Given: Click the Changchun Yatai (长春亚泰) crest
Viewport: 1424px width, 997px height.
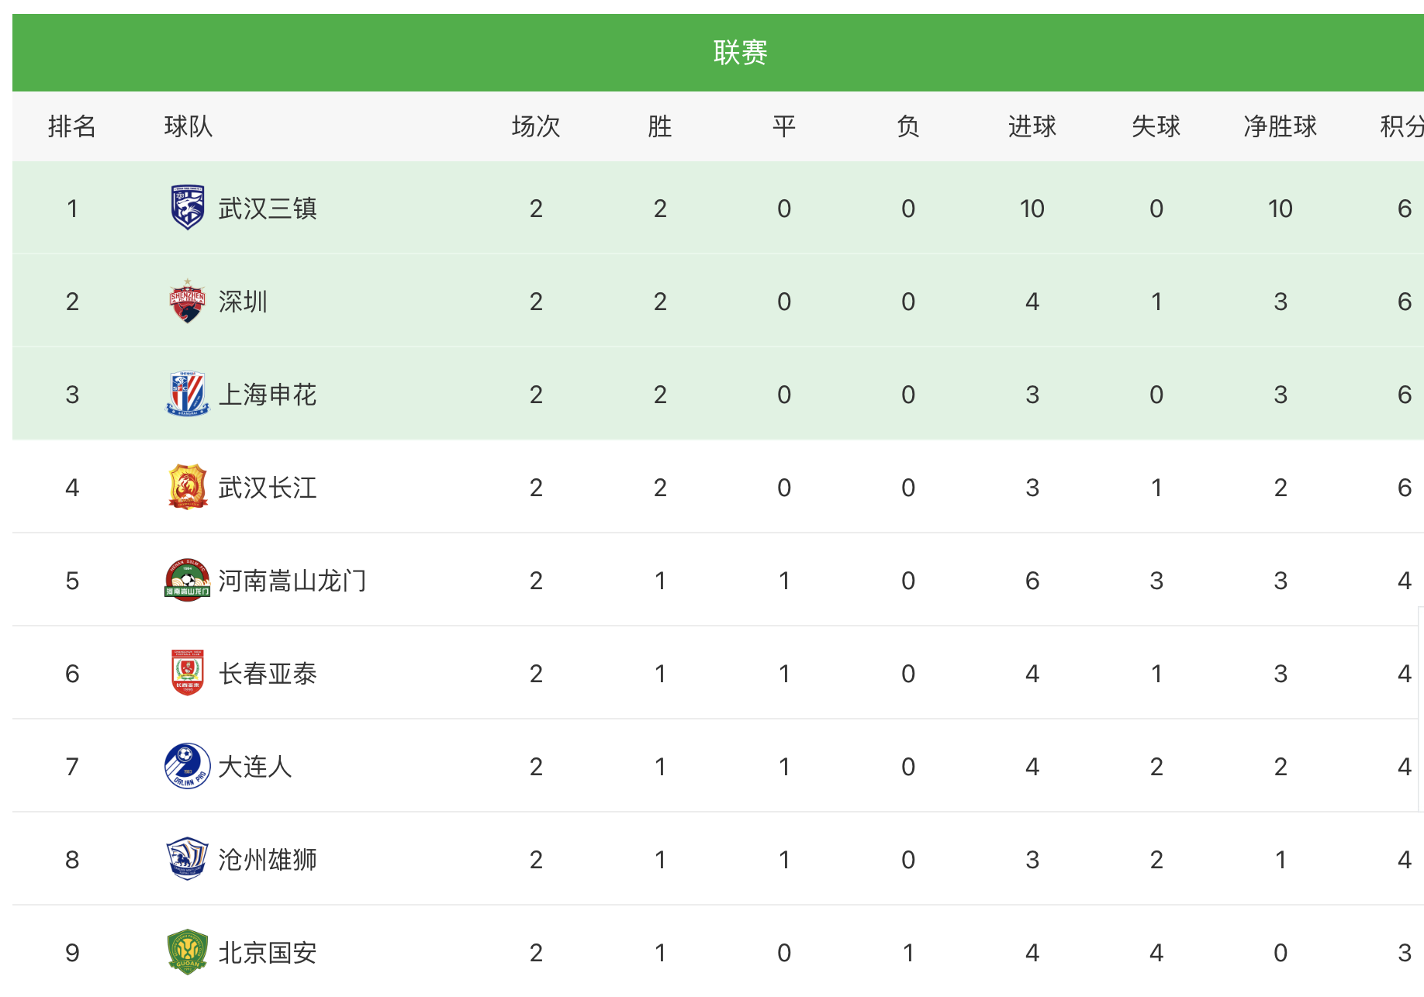Looking at the screenshot, I should coord(188,673).
